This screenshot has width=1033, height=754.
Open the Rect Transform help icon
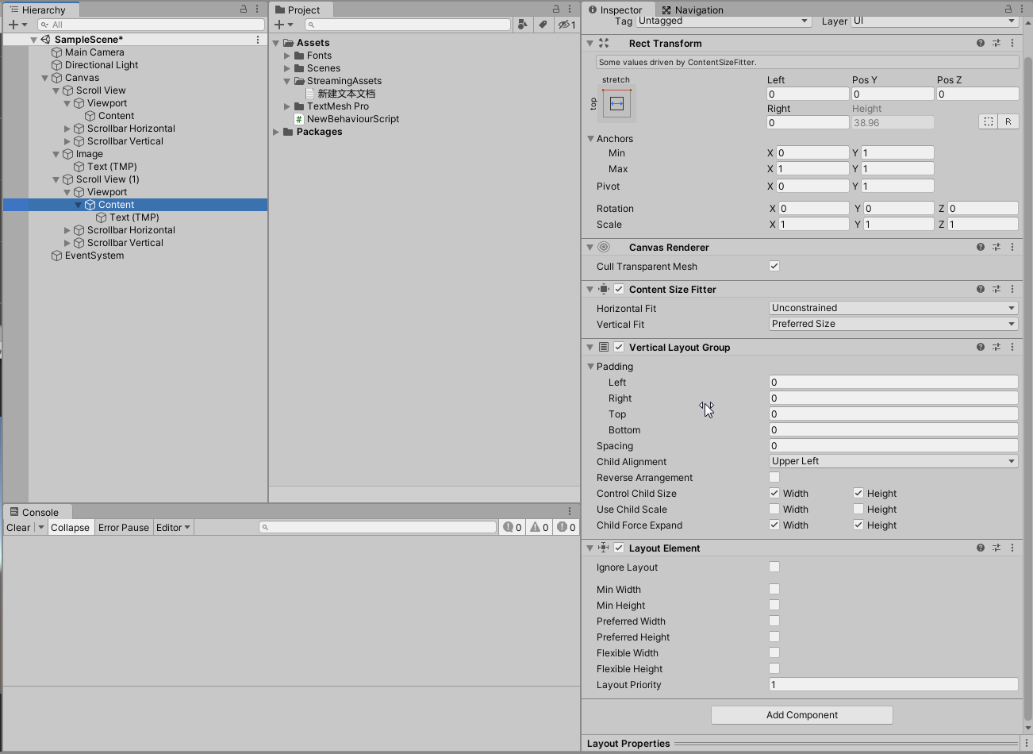[x=980, y=43]
